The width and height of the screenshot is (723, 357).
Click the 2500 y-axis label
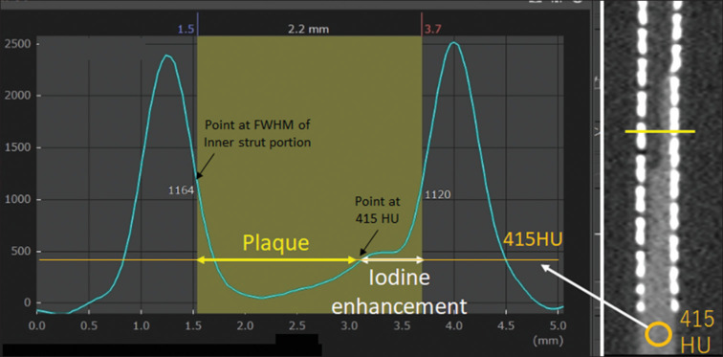(x=15, y=44)
